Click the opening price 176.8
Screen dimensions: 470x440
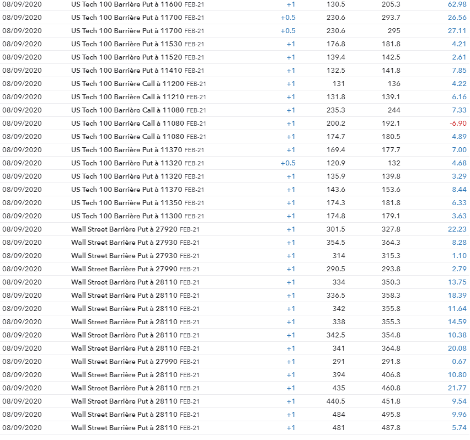click(x=336, y=44)
